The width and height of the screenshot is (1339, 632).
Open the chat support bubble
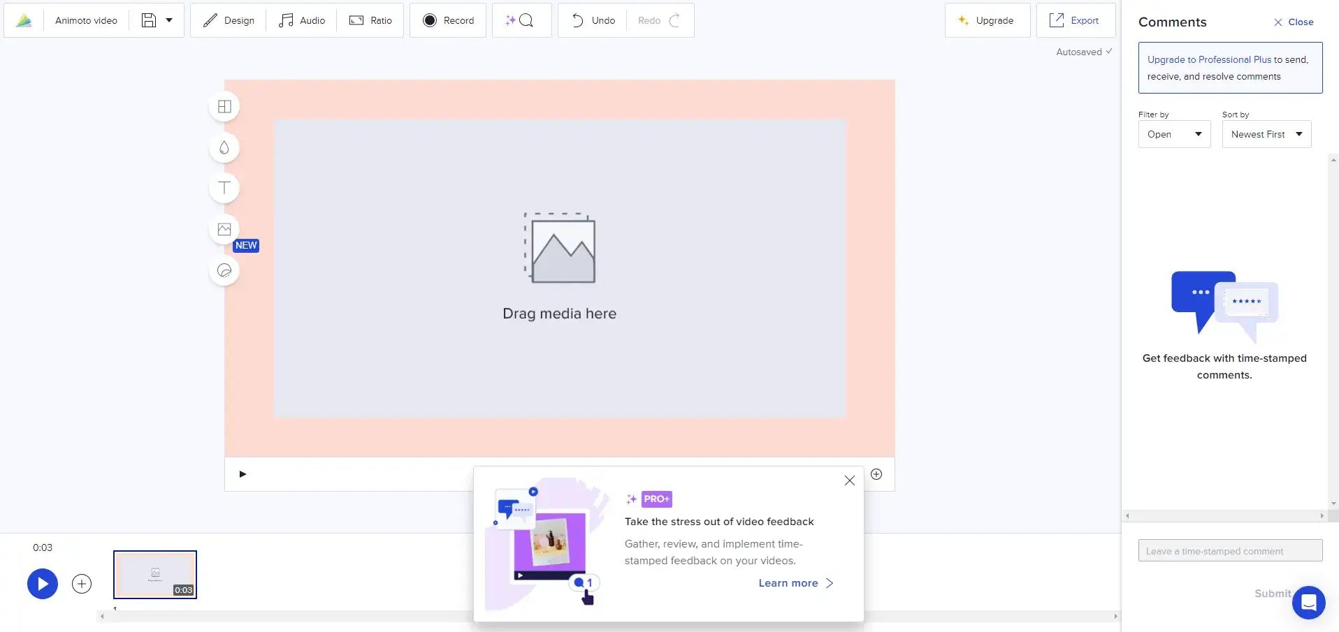[1308, 602]
